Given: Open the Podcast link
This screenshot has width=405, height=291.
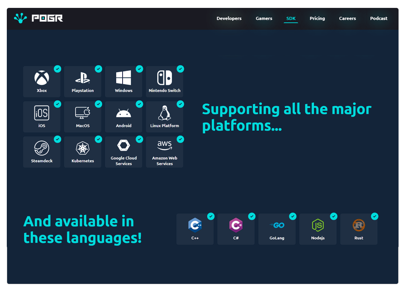Looking at the screenshot, I should (x=378, y=18).
